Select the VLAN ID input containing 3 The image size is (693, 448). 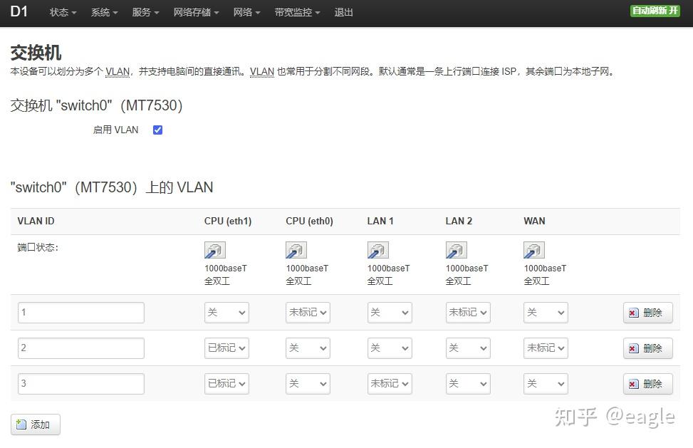pos(80,383)
